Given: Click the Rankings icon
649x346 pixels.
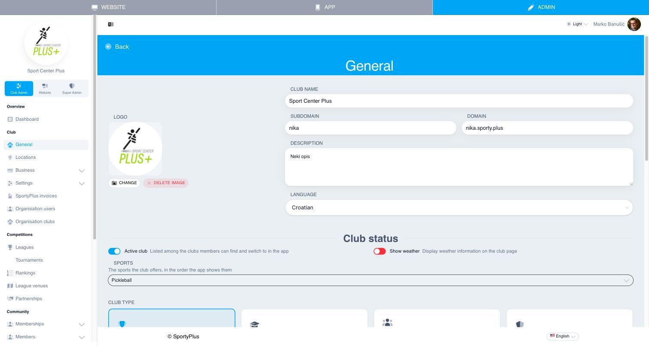Looking at the screenshot, I should pos(10,273).
